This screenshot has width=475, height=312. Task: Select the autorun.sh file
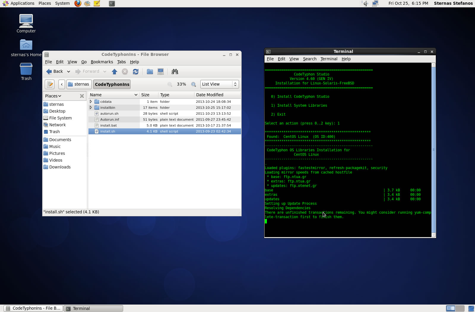[x=165, y=114]
